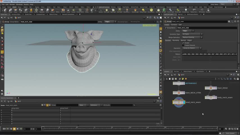Open the Render menu
Image resolution: width=240 pixels, height=135 pixels.
pos(12,4)
